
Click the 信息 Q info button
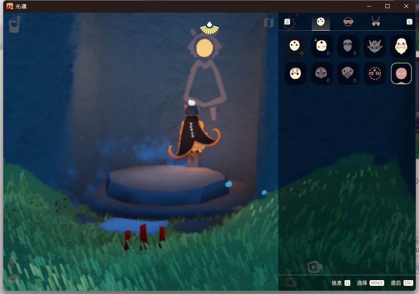coord(341,283)
